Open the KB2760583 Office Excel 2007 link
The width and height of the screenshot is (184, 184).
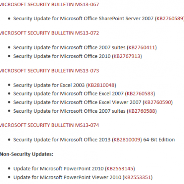140,94
